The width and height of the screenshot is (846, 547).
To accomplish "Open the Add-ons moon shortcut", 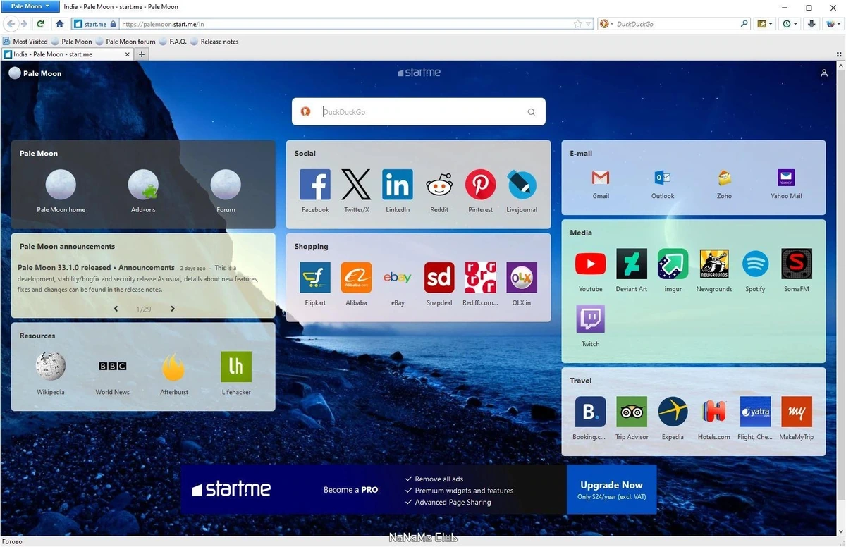I will coord(143,185).
